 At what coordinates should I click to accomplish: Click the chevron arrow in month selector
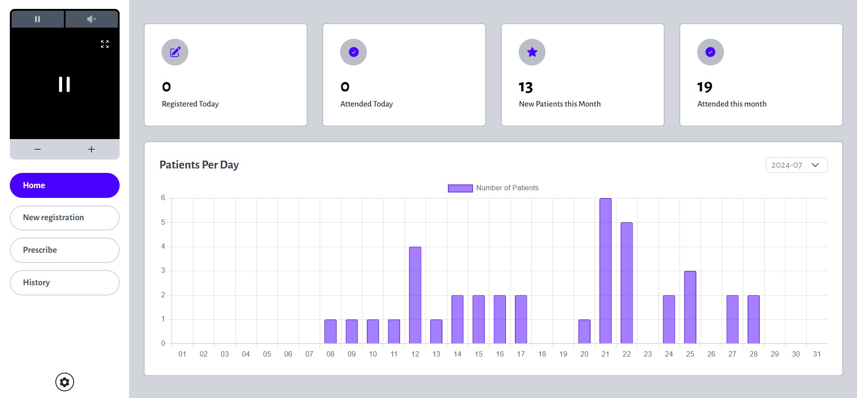[815, 165]
